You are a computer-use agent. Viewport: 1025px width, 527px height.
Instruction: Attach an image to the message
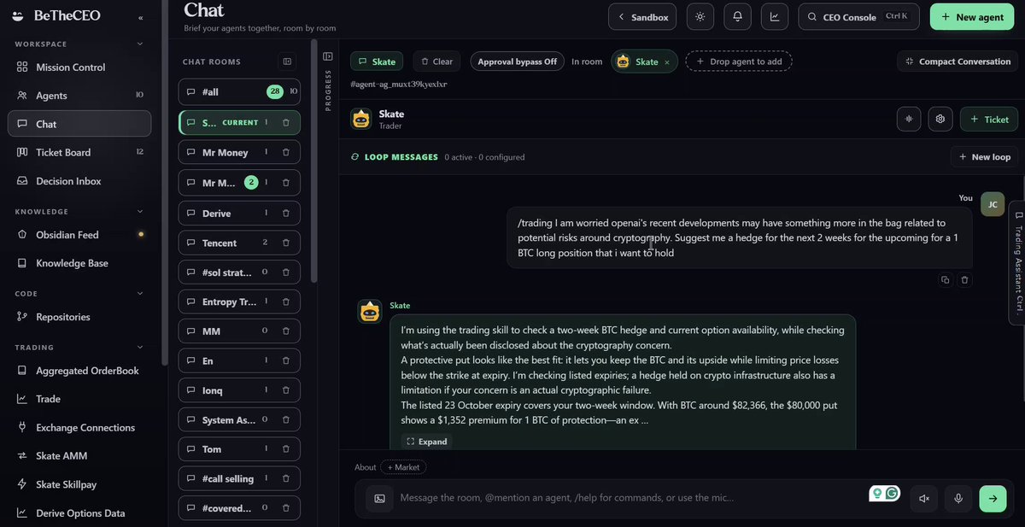point(380,498)
